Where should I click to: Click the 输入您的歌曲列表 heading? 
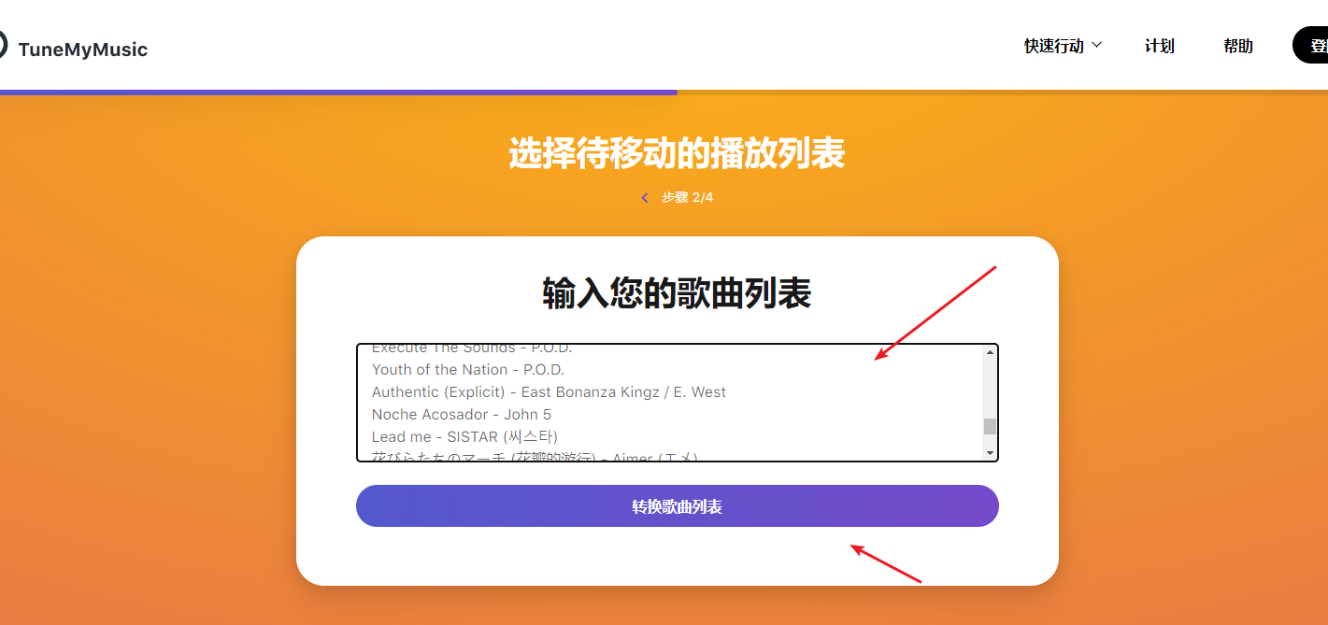[677, 293]
